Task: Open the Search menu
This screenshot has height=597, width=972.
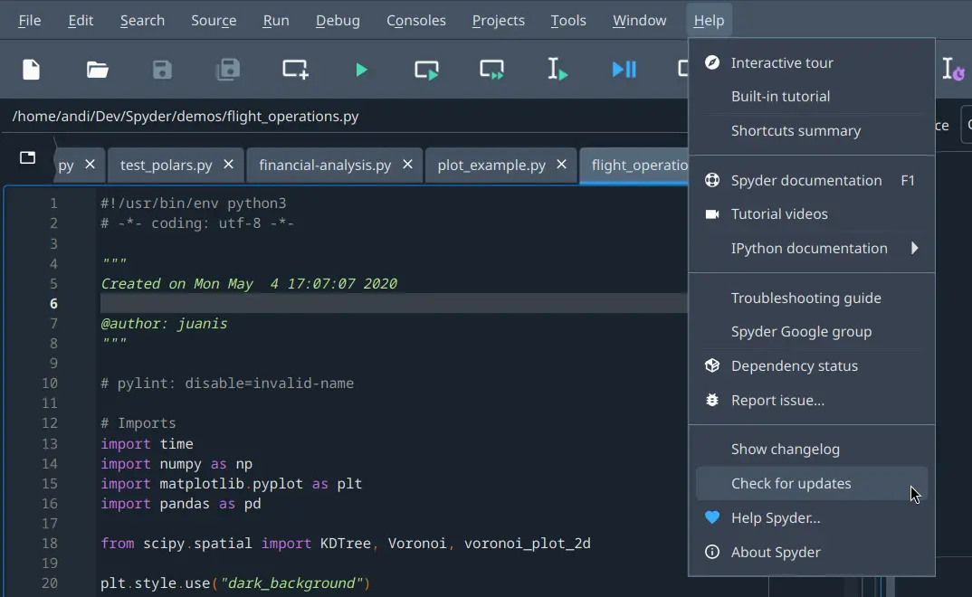Action: pos(143,21)
